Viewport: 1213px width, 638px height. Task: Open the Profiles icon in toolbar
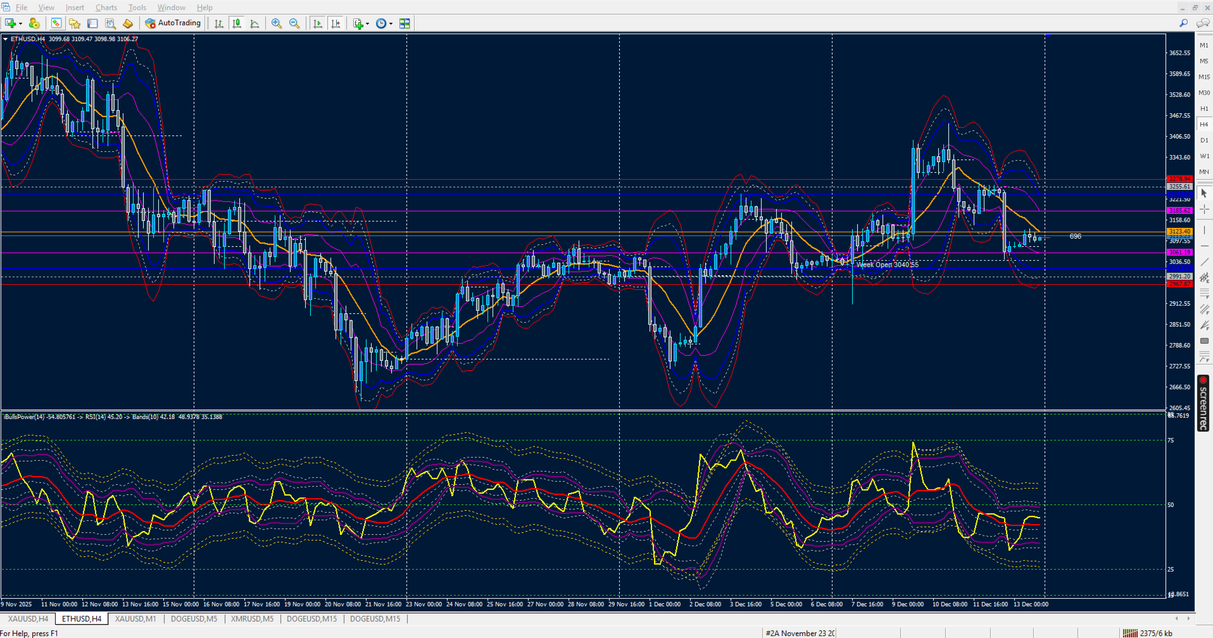pos(34,23)
